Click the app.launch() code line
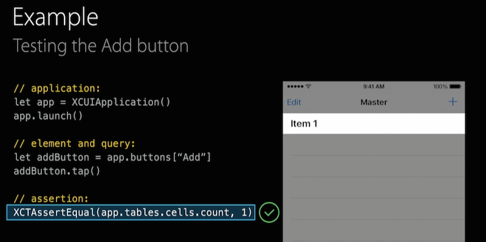Image resolution: width=486 pixels, height=242 pixels. click(48, 116)
